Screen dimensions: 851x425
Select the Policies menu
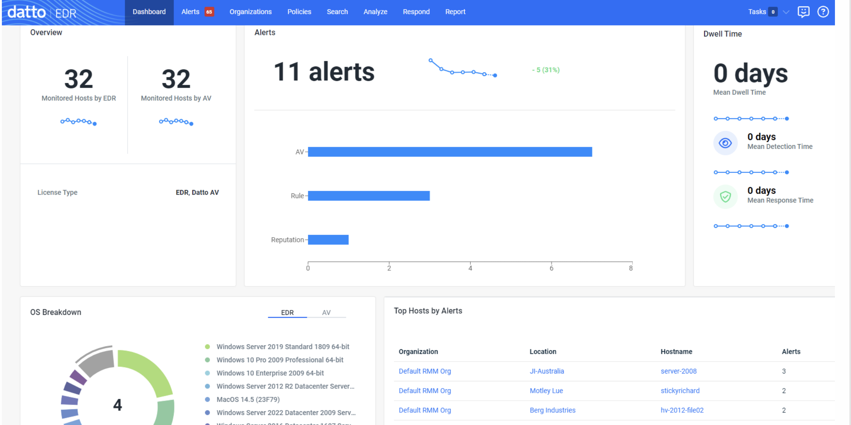pyautogui.click(x=299, y=12)
